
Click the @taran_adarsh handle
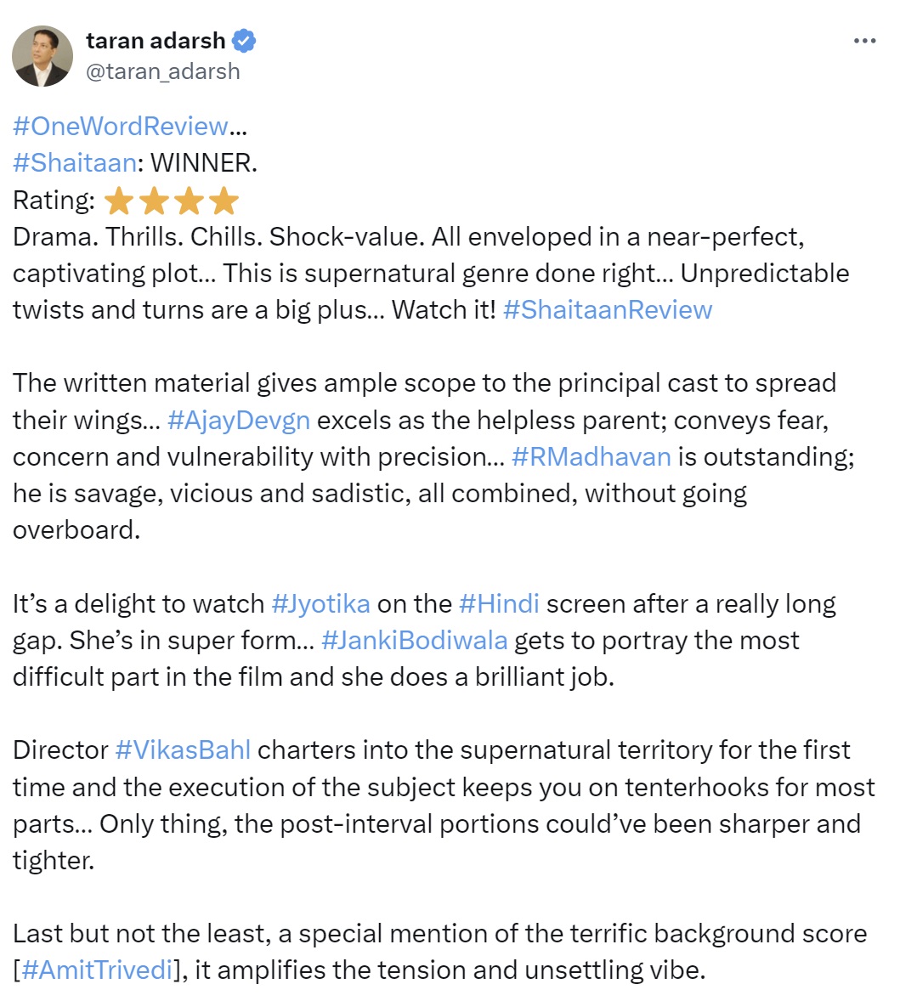point(161,71)
